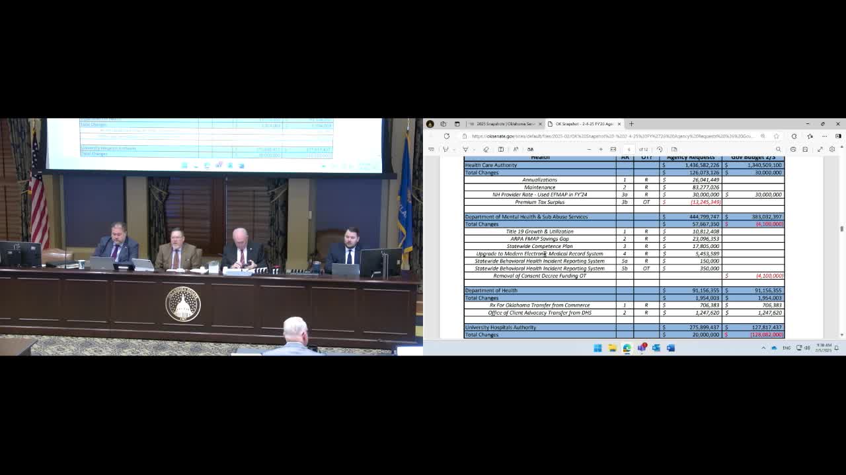The width and height of the screenshot is (846, 475).
Task: Click the zoom out minus icon in PDF toolbar
Action: [589, 149]
